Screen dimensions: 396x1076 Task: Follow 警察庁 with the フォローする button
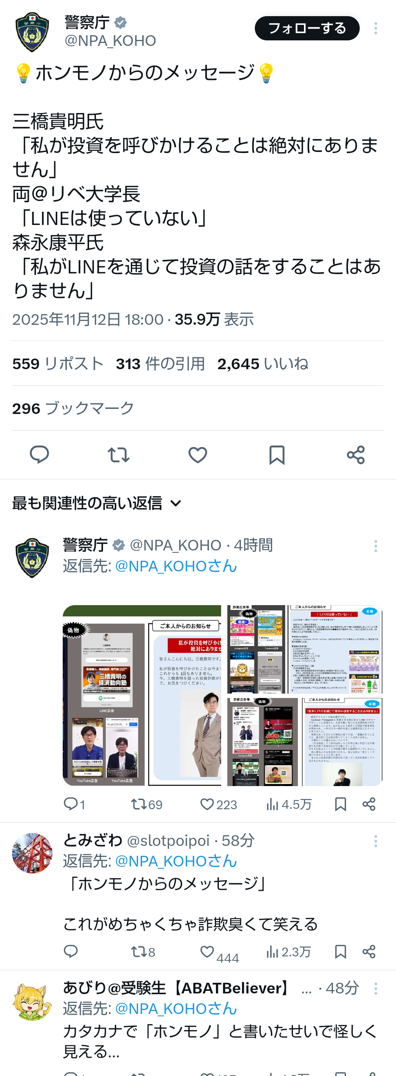click(x=307, y=28)
